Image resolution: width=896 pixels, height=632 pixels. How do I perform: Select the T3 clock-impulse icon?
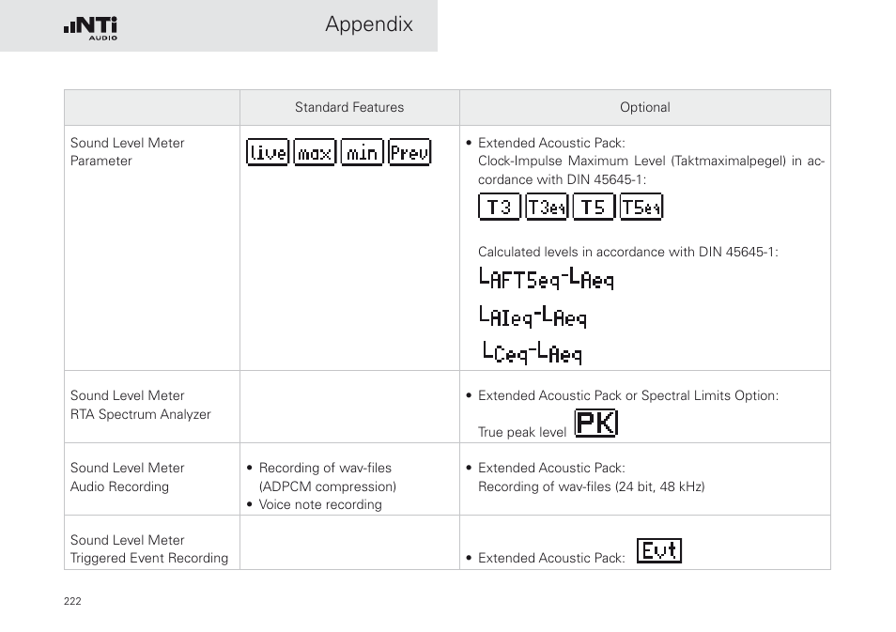coord(500,207)
